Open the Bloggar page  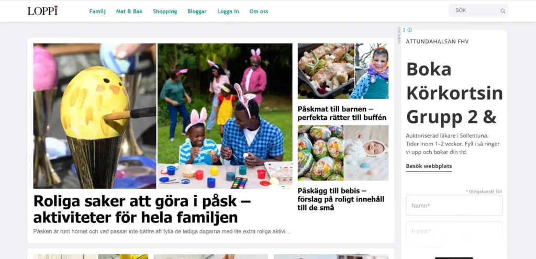tap(197, 12)
